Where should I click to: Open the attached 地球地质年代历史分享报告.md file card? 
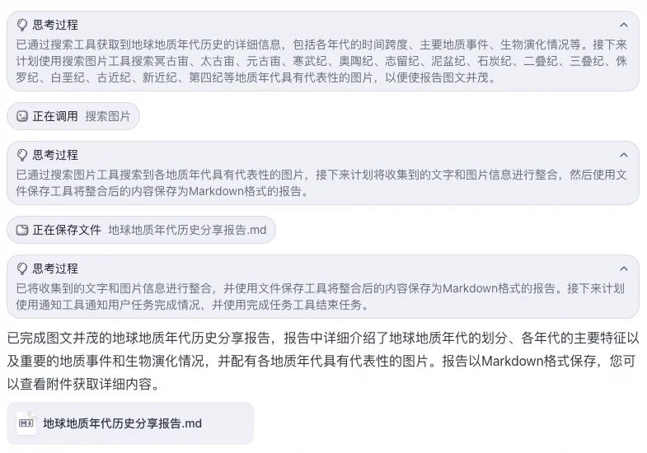click(130, 423)
